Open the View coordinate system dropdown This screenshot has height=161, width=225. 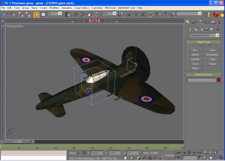coord(109,13)
